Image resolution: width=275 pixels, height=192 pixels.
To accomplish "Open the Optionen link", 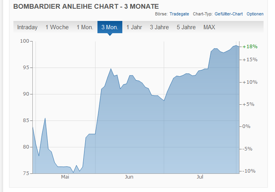I will pos(255,14).
